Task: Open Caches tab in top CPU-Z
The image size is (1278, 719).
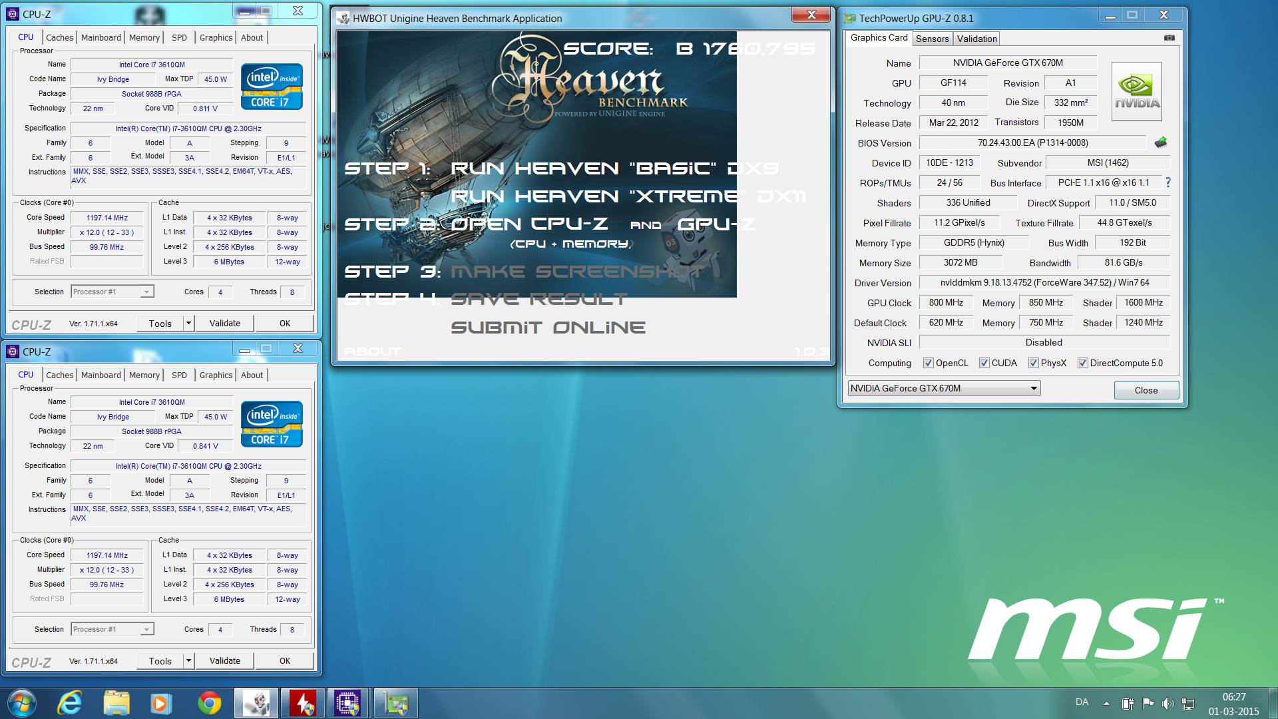Action: tap(59, 38)
